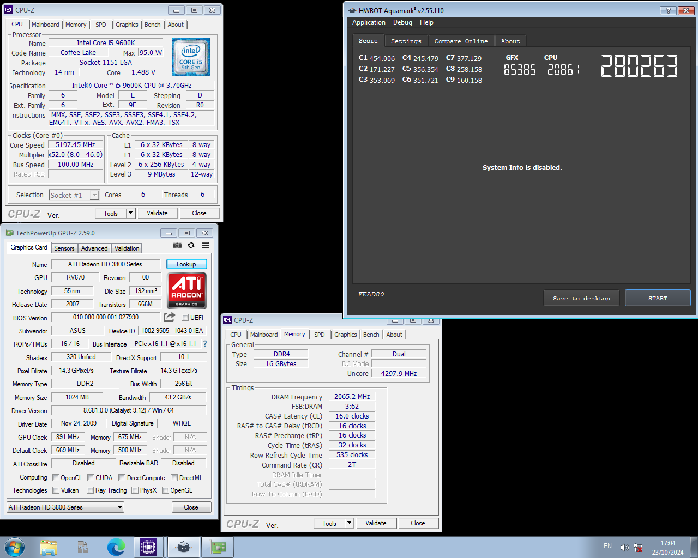Toggle the Vulkan checkbox

[56, 490]
